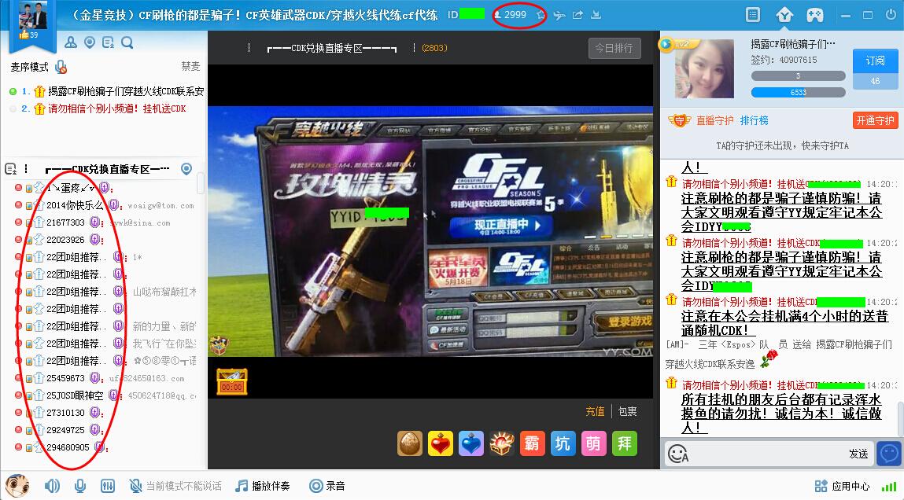The width and height of the screenshot is (904, 500).
Task: Check the green network signal bars
Action: point(888,487)
